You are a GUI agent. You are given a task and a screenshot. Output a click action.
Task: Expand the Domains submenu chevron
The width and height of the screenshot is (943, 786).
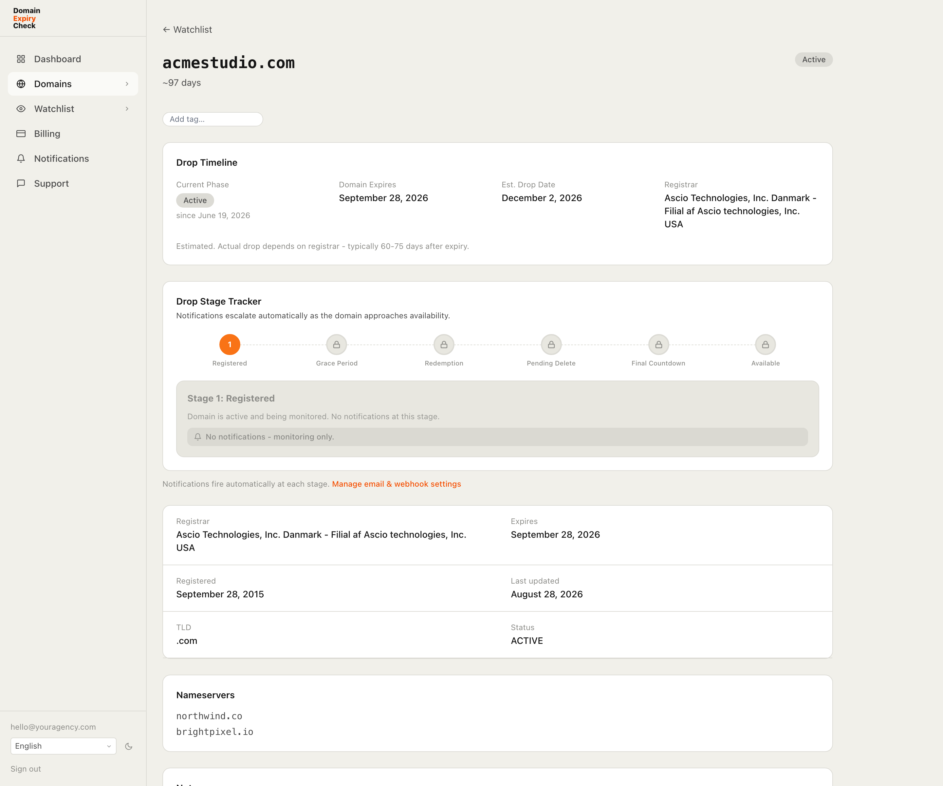[127, 84]
